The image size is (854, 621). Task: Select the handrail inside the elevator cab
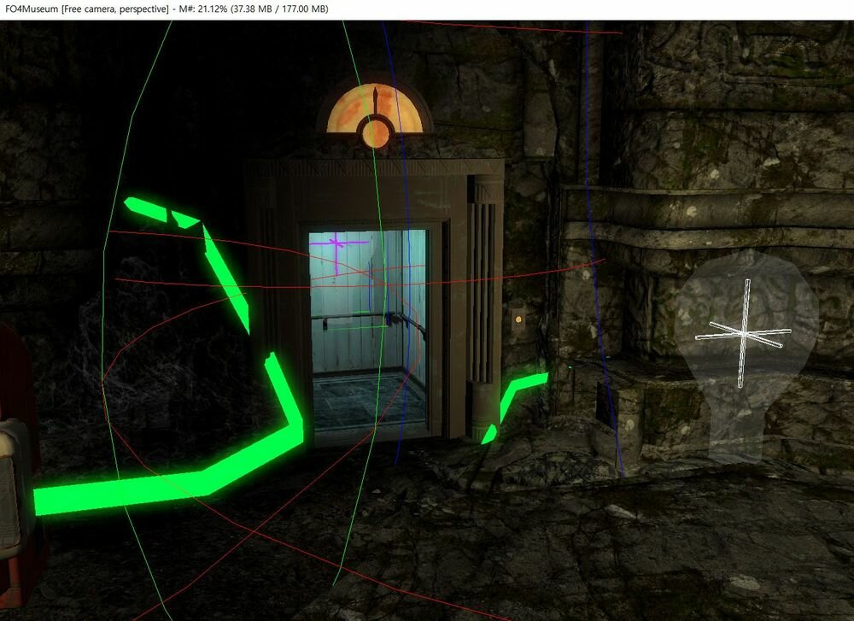click(368, 321)
